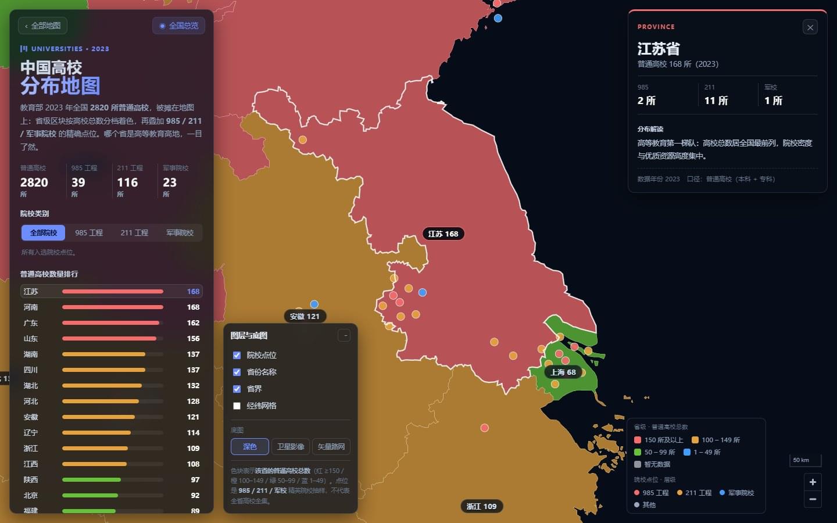Go back via 全部地图 button
Screen dimensions: 837x523
tap(43, 26)
